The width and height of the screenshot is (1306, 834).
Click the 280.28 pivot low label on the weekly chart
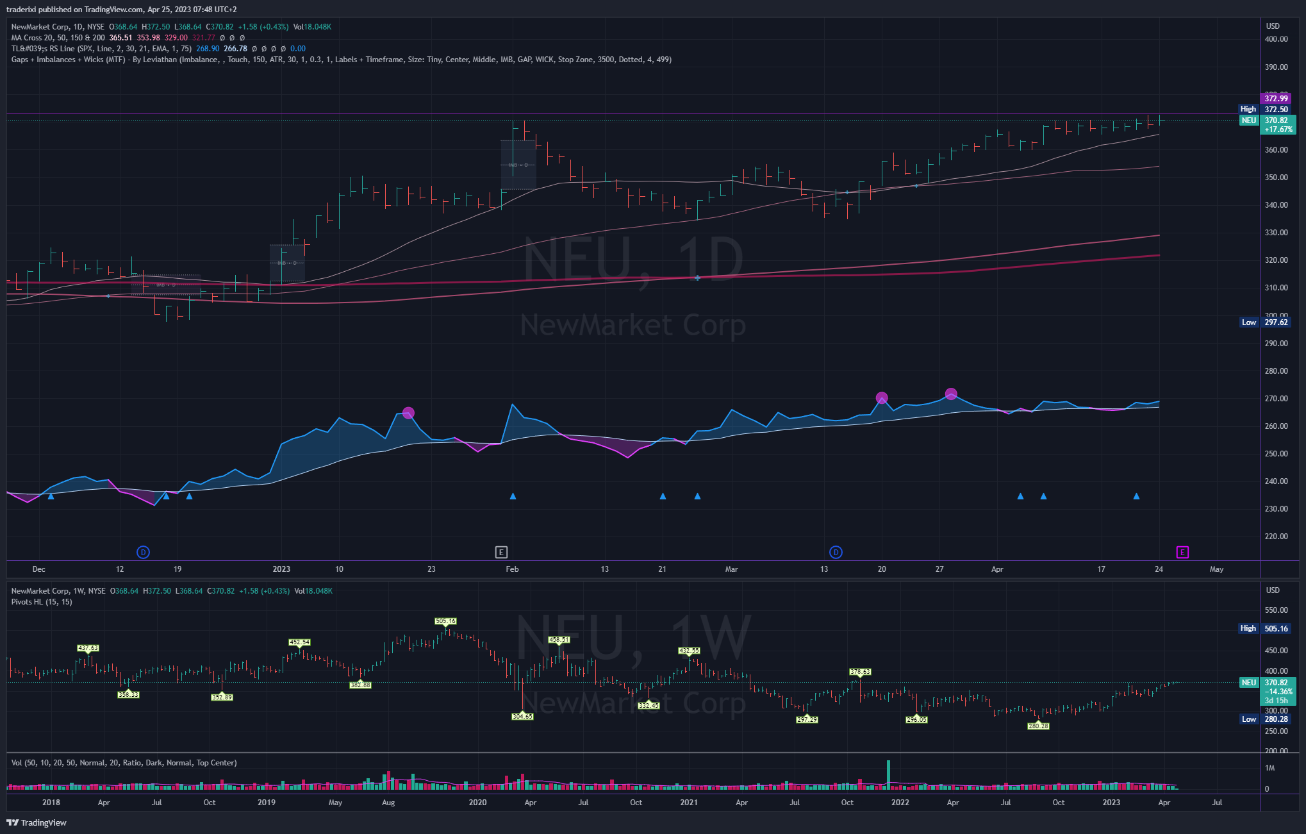click(x=1038, y=726)
